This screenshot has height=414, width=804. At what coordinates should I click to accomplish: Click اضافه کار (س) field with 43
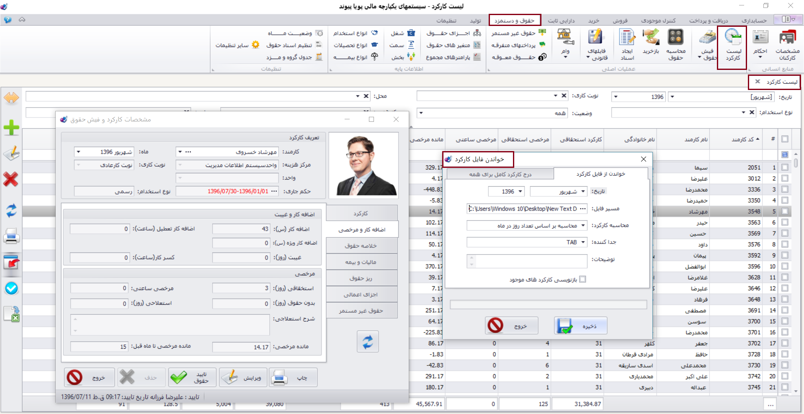(241, 229)
